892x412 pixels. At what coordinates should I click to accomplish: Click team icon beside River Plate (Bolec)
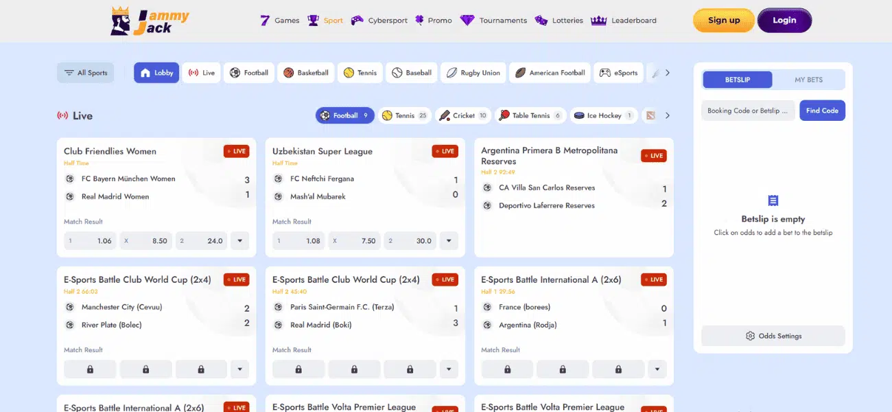(69, 325)
